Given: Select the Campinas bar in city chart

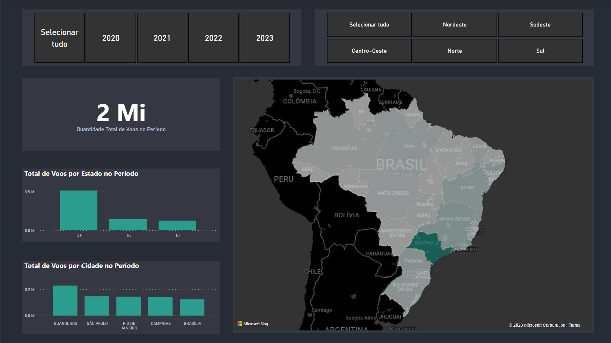Looking at the screenshot, I should click(160, 306).
